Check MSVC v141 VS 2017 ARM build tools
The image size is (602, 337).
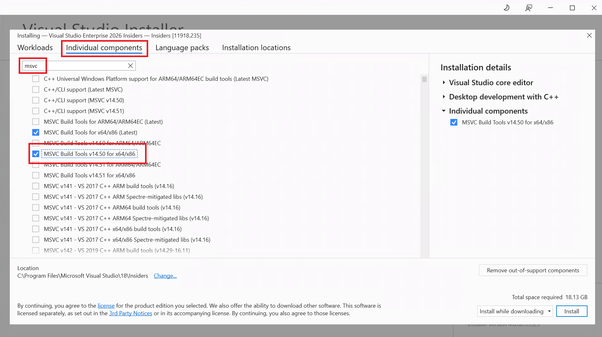[x=36, y=186]
